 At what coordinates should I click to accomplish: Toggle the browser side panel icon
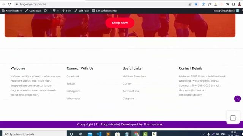point(234,4)
